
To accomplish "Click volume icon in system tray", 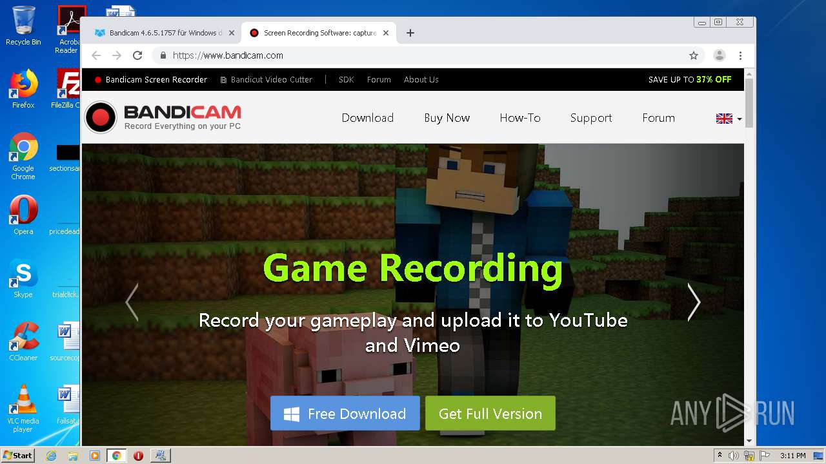I will [x=734, y=456].
